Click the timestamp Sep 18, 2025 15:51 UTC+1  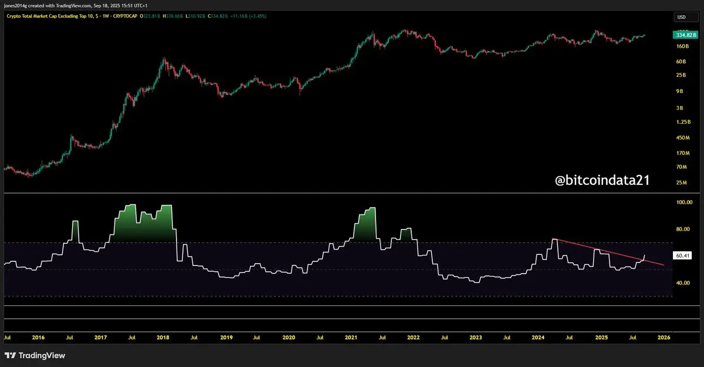coord(121,5)
